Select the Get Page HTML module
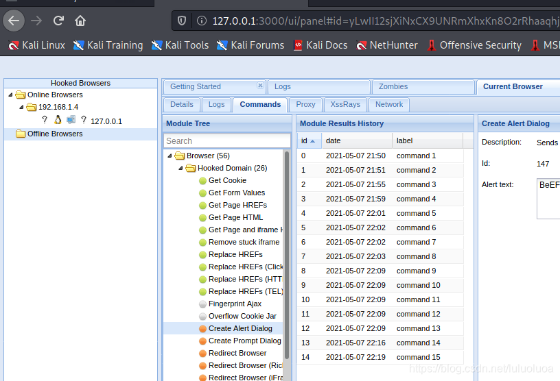Screen dimensions: 560x381 click(235, 217)
